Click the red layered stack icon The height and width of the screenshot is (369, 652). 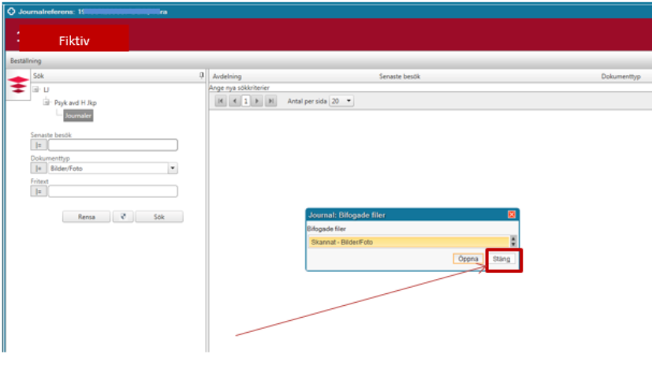point(17,85)
